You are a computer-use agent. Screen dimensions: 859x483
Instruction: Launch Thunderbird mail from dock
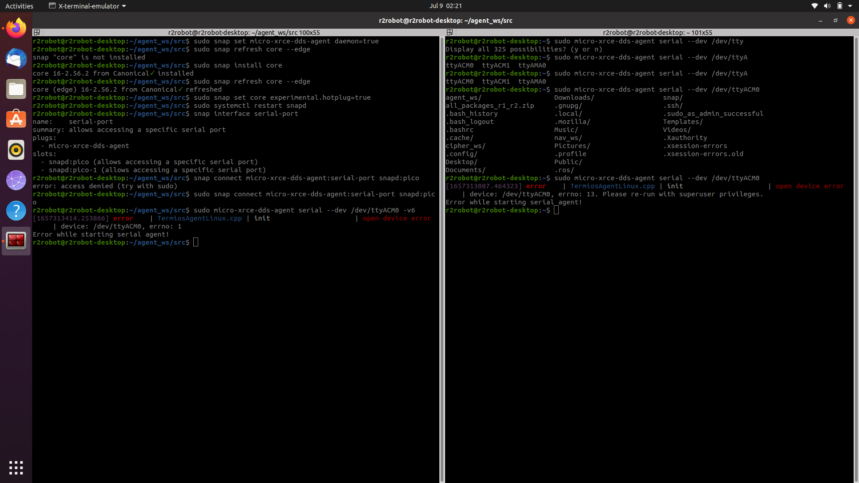coord(16,59)
